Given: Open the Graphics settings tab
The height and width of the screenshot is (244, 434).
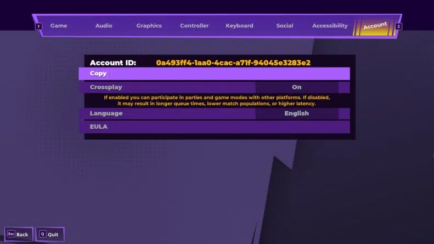Looking at the screenshot, I should point(149,26).
